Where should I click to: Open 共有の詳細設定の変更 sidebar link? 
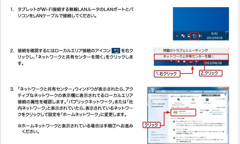point(157,106)
